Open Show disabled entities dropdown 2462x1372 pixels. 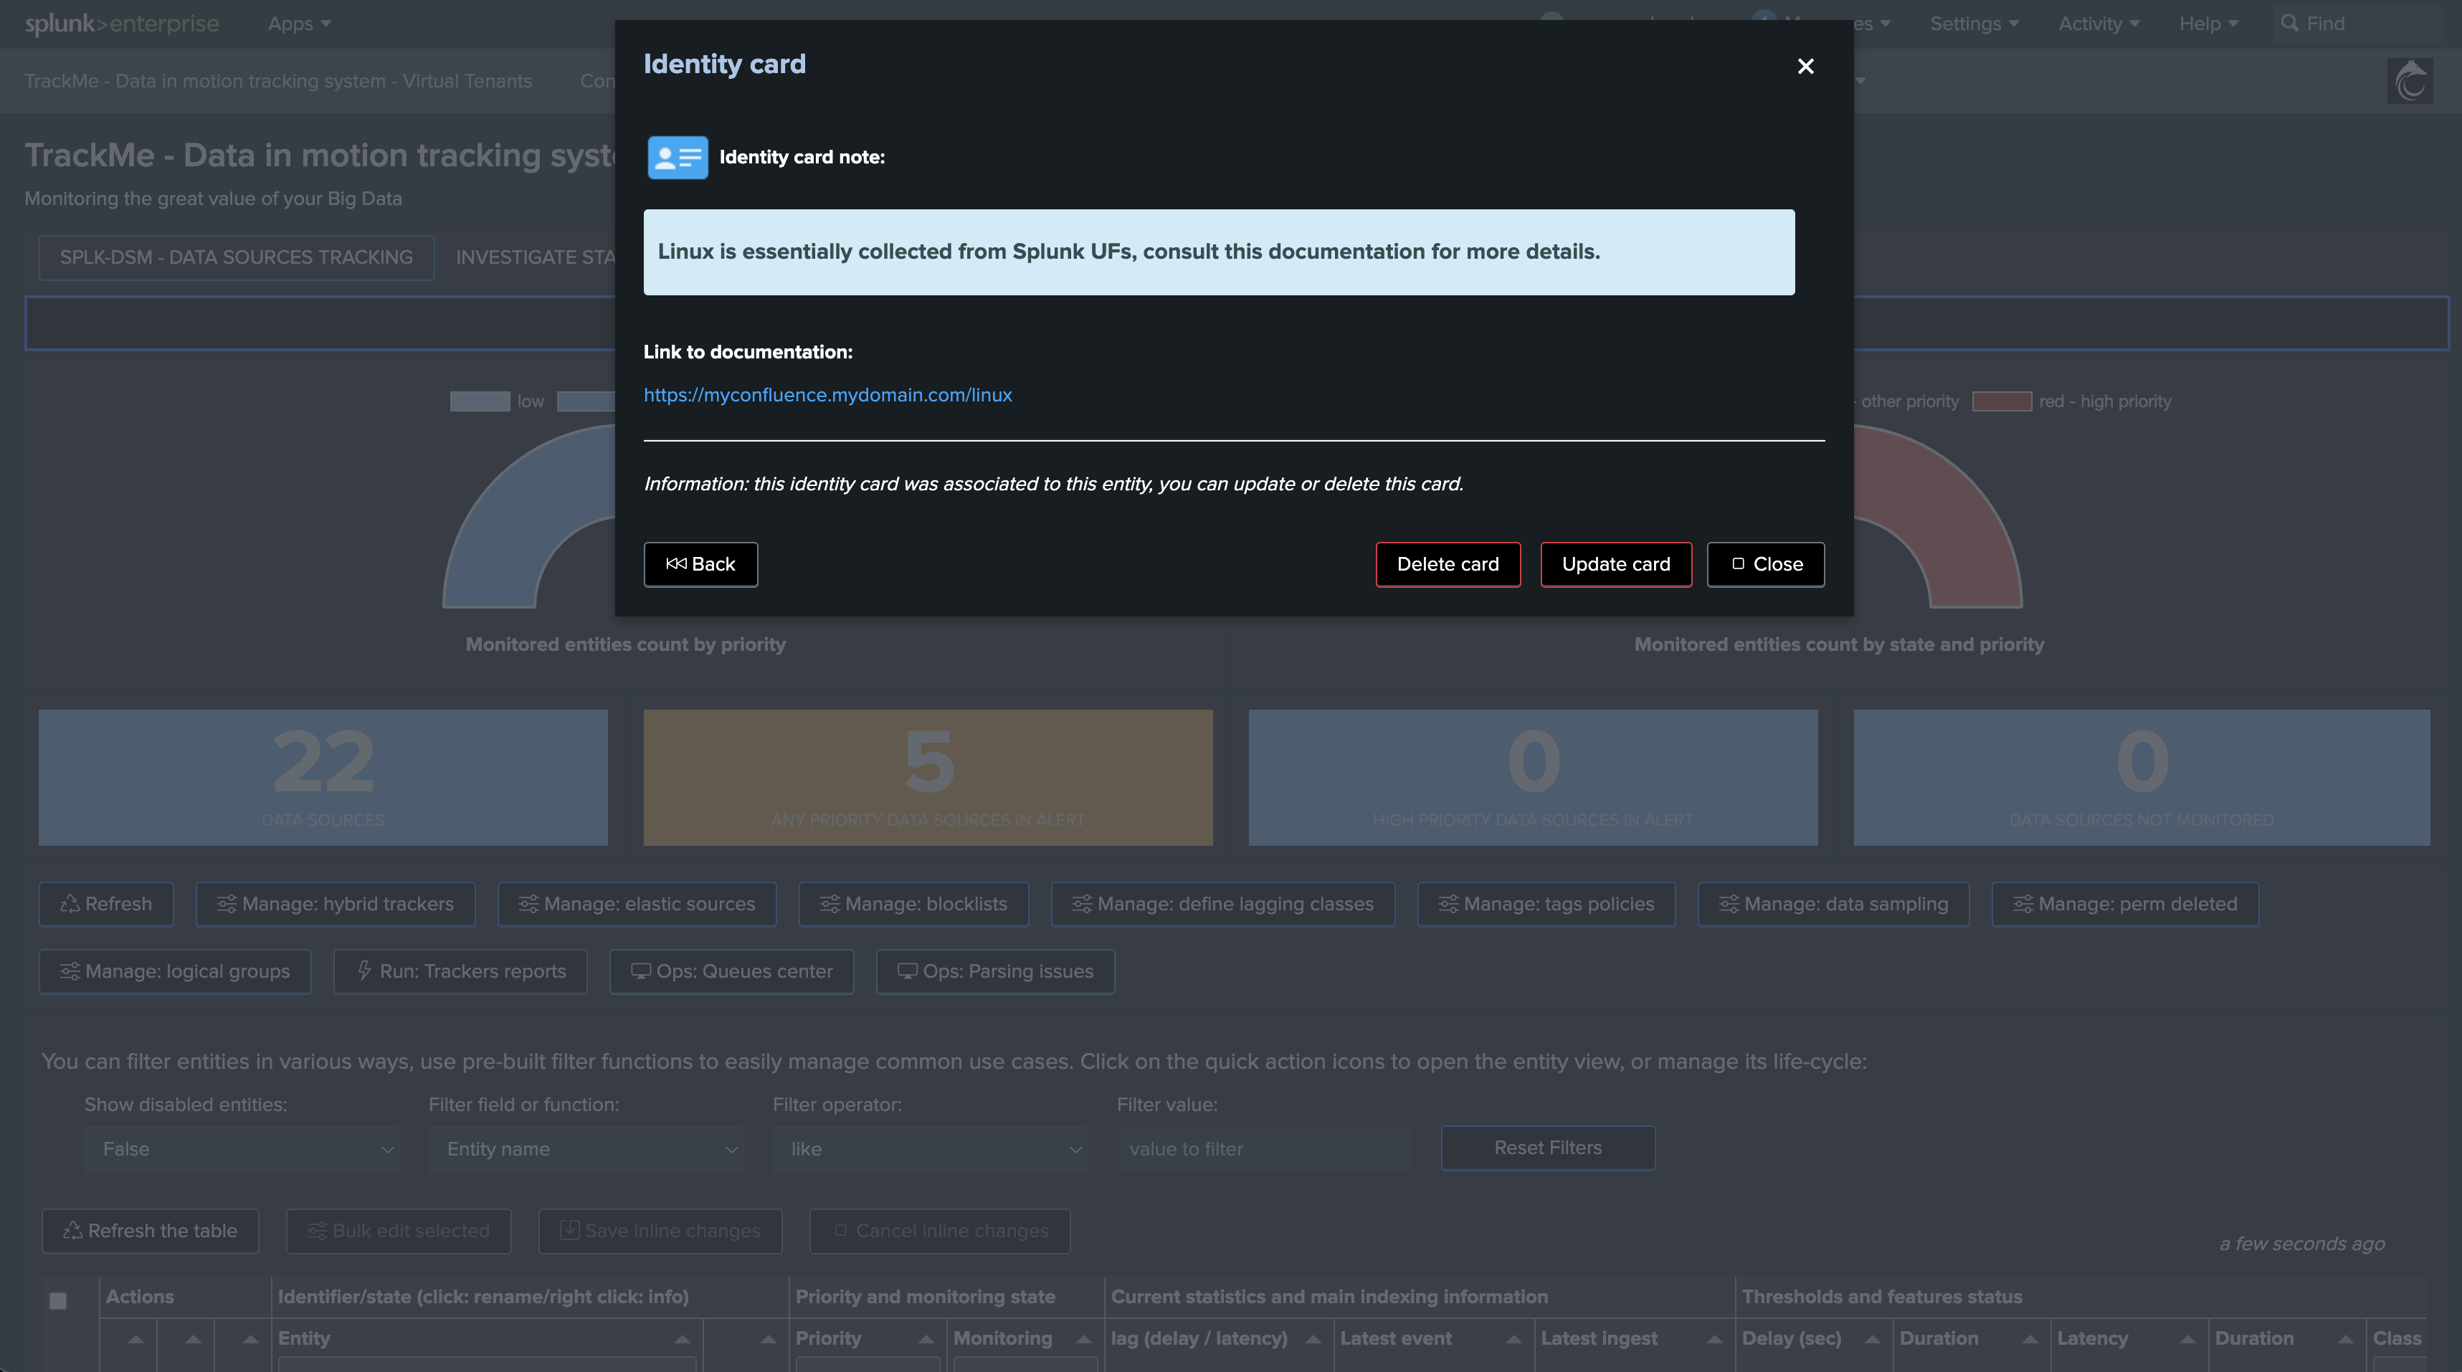tap(242, 1149)
